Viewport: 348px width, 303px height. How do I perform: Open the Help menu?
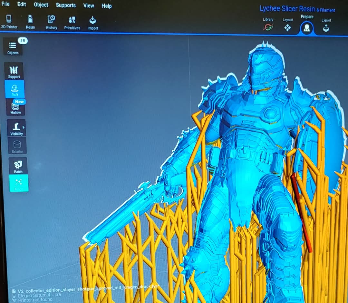107,6
